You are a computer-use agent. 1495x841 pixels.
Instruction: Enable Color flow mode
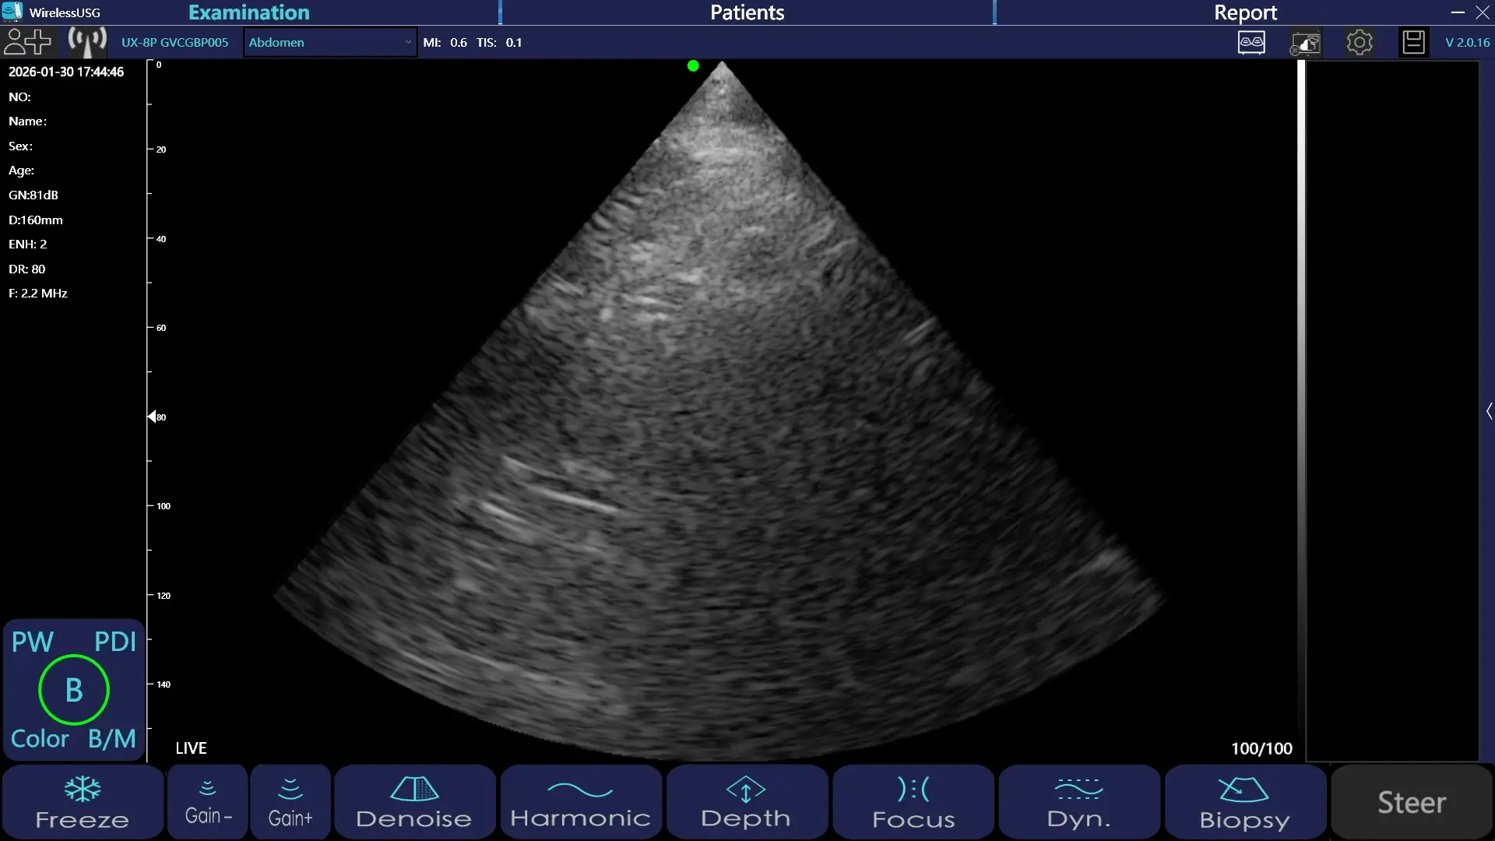point(40,738)
